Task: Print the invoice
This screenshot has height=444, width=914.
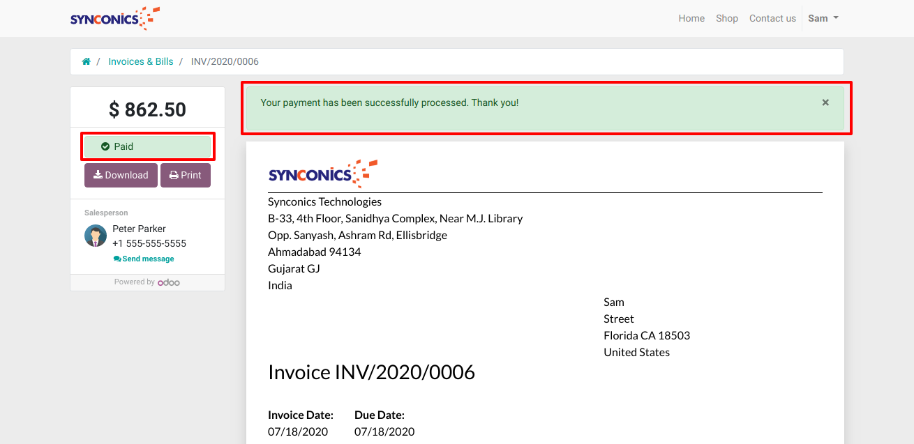Action: click(x=186, y=176)
